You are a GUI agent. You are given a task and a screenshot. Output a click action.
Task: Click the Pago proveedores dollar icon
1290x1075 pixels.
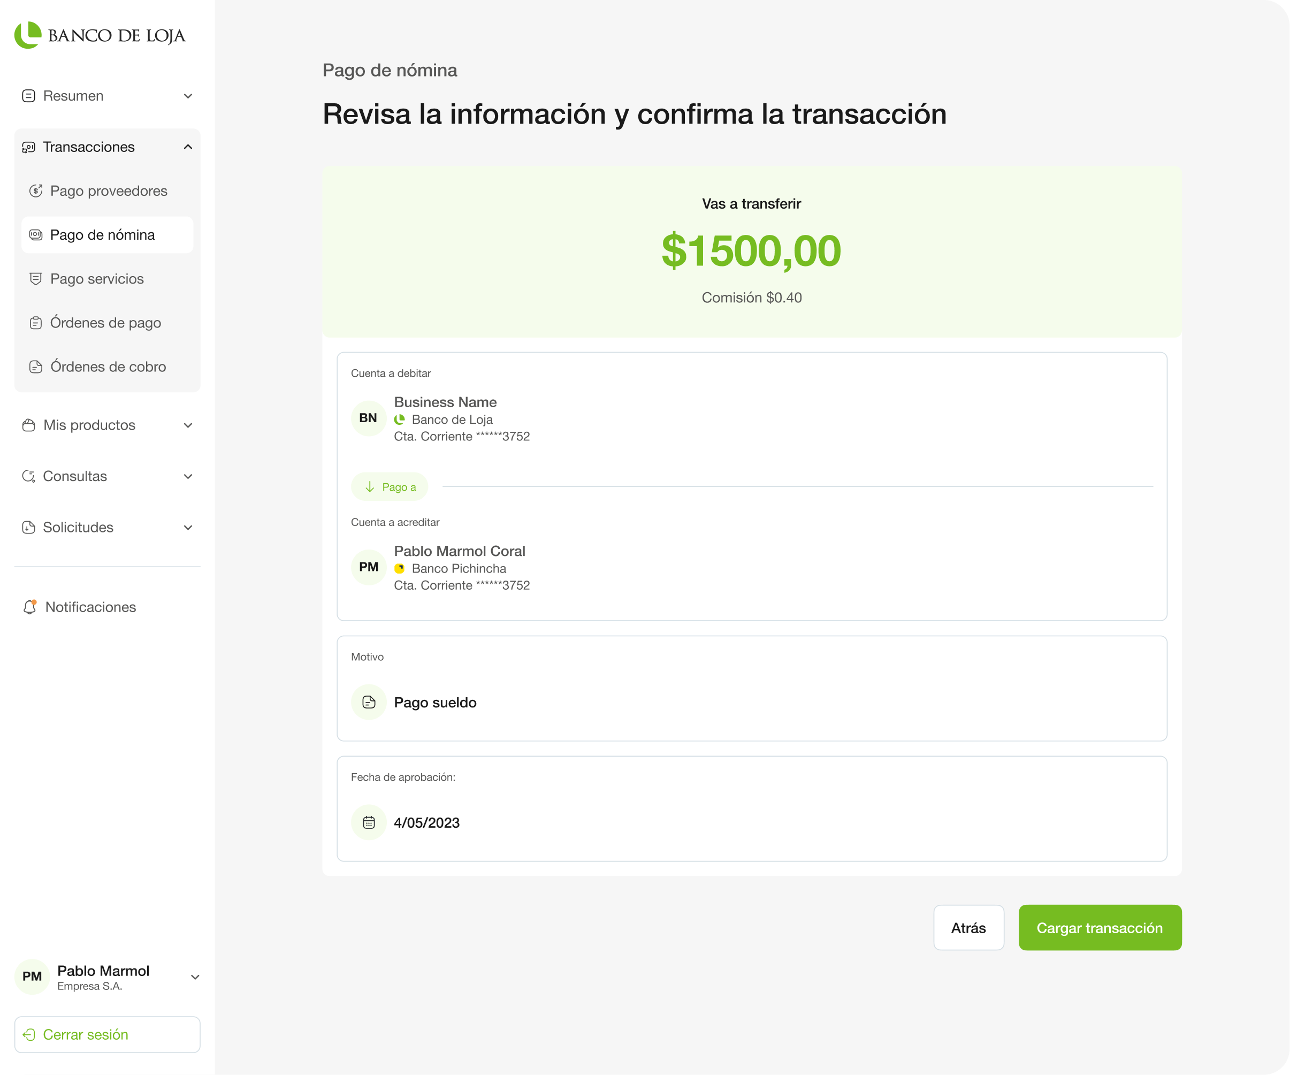pos(36,191)
